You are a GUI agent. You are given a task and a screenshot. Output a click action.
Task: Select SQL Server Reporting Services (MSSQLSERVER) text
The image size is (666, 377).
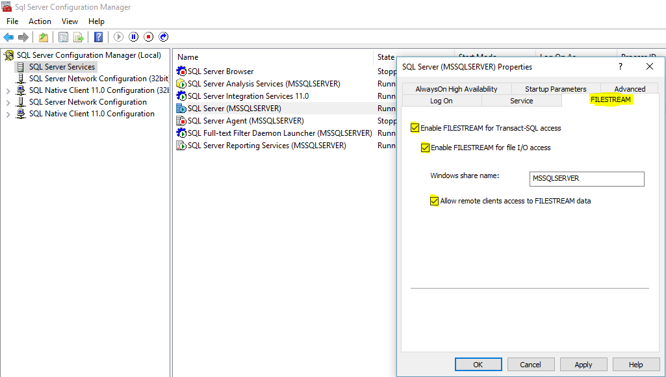tap(267, 146)
